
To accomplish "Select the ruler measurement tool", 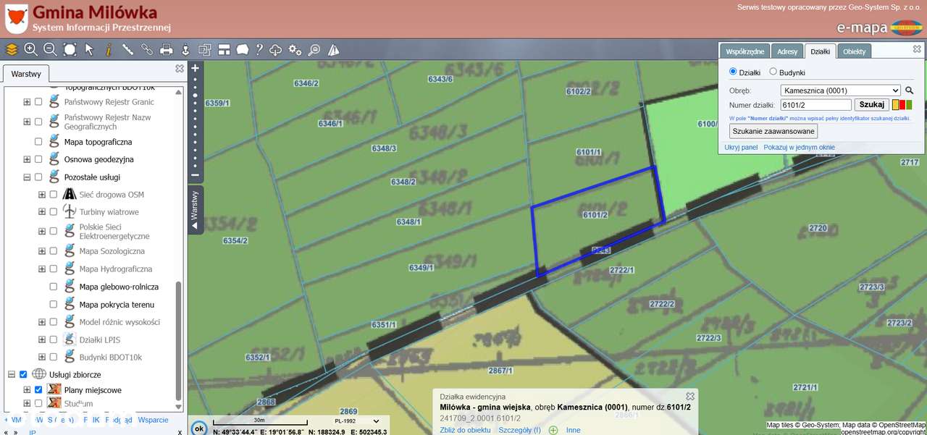I will click(127, 49).
